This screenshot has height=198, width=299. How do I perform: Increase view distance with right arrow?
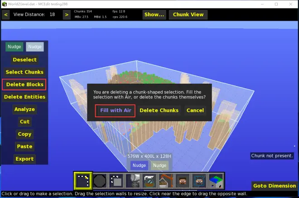67,14
